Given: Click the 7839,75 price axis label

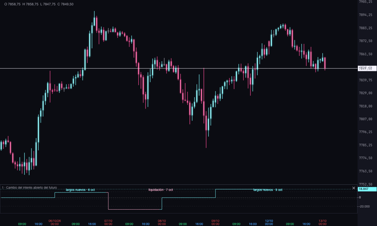Looking at the screenshot, I should (366, 80).
